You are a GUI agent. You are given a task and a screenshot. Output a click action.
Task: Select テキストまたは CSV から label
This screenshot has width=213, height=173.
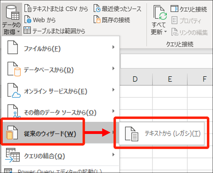[x=60, y=9]
